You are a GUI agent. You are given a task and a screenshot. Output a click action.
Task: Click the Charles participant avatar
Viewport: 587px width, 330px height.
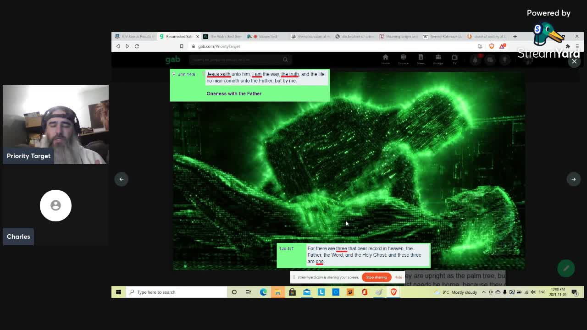pos(55,205)
